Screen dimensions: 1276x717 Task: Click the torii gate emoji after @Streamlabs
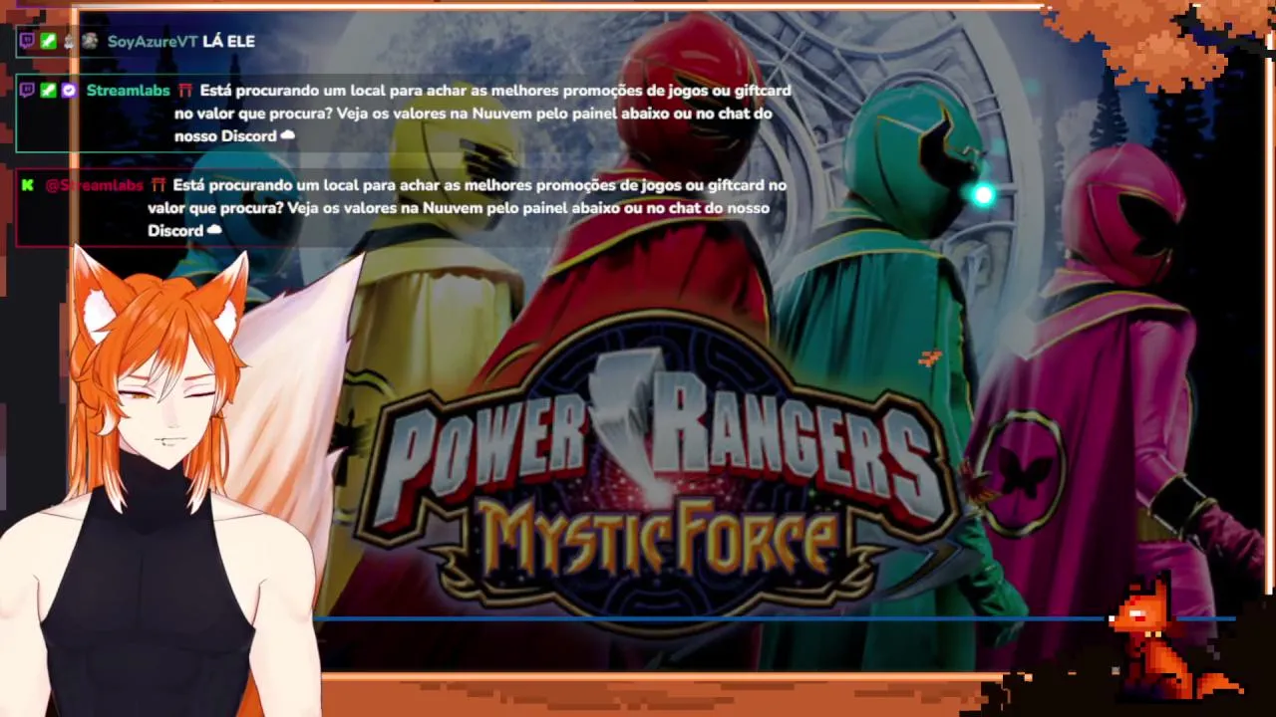click(x=158, y=185)
